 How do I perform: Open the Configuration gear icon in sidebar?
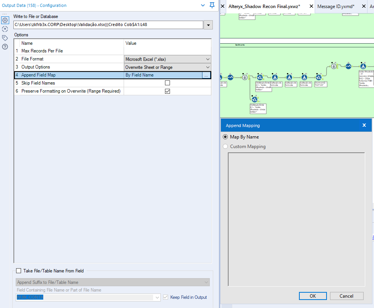5,20
